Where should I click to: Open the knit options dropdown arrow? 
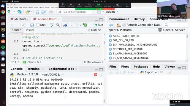pyautogui.click(x=71, y=25)
